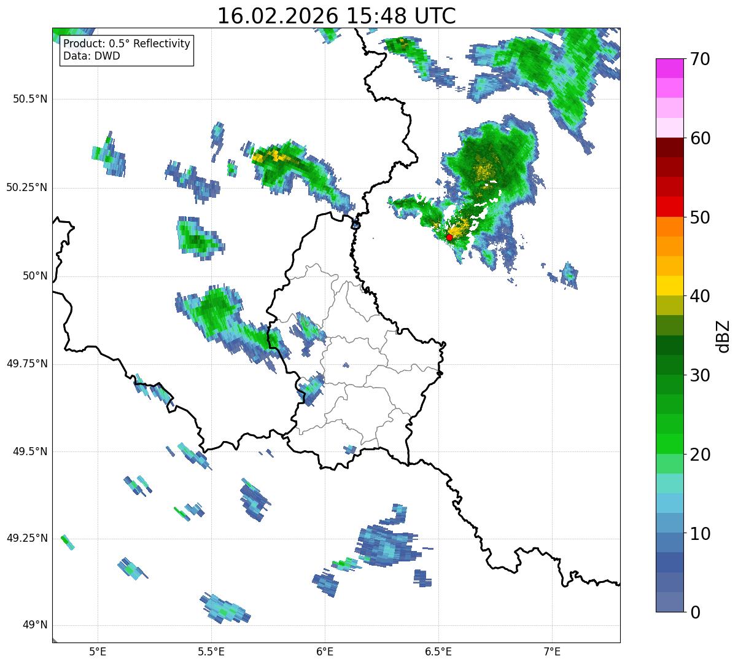Click the colorbar tick label 10
738x664 pixels.
click(x=699, y=533)
